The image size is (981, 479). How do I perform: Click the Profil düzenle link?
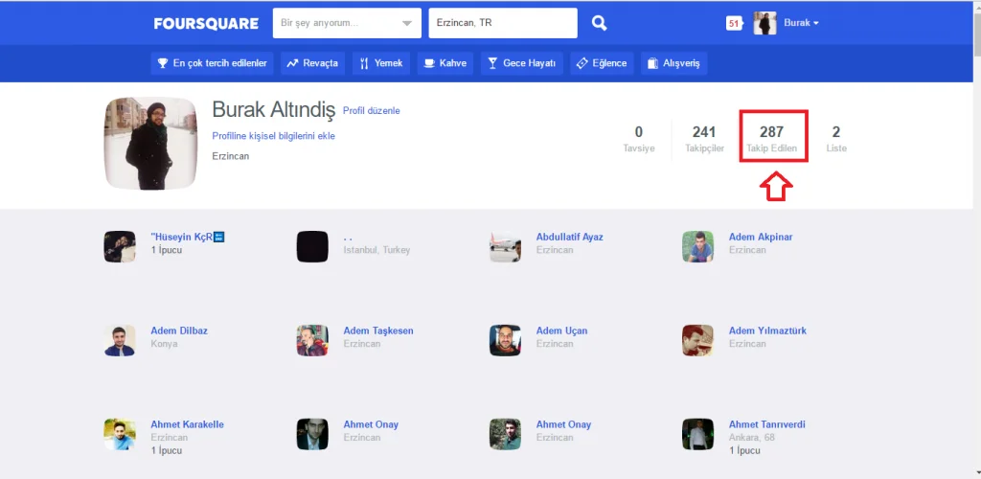pyautogui.click(x=372, y=111)
